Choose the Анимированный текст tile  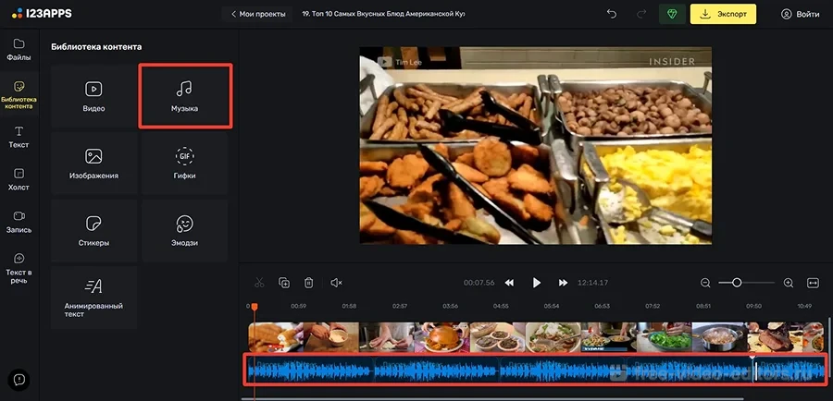[94, 298]
